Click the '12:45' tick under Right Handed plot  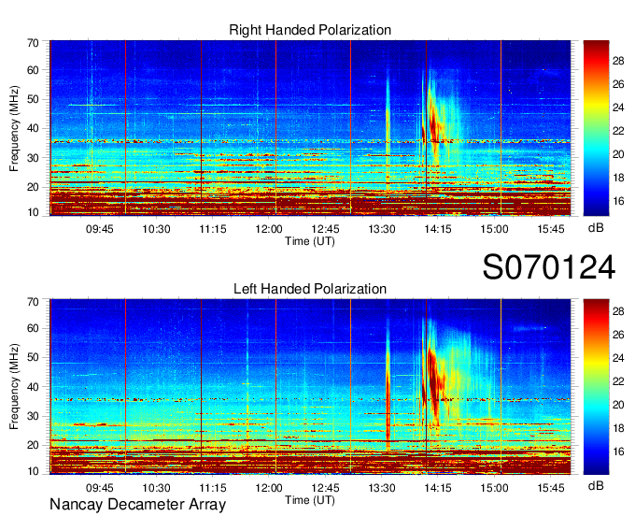coord(325,229)
